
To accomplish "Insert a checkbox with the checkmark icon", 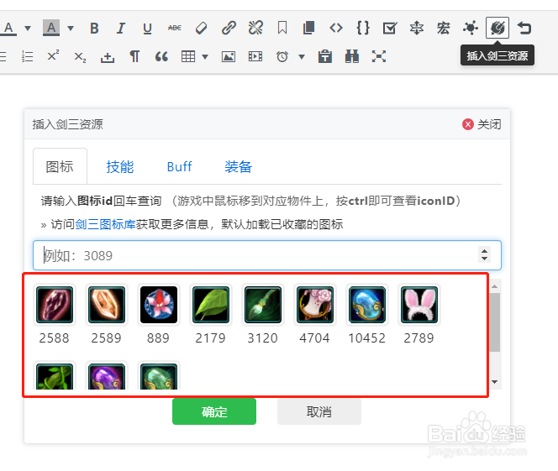I will click(x=390, y=28).
